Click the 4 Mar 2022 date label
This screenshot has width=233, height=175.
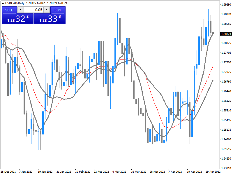click(119, 172)
